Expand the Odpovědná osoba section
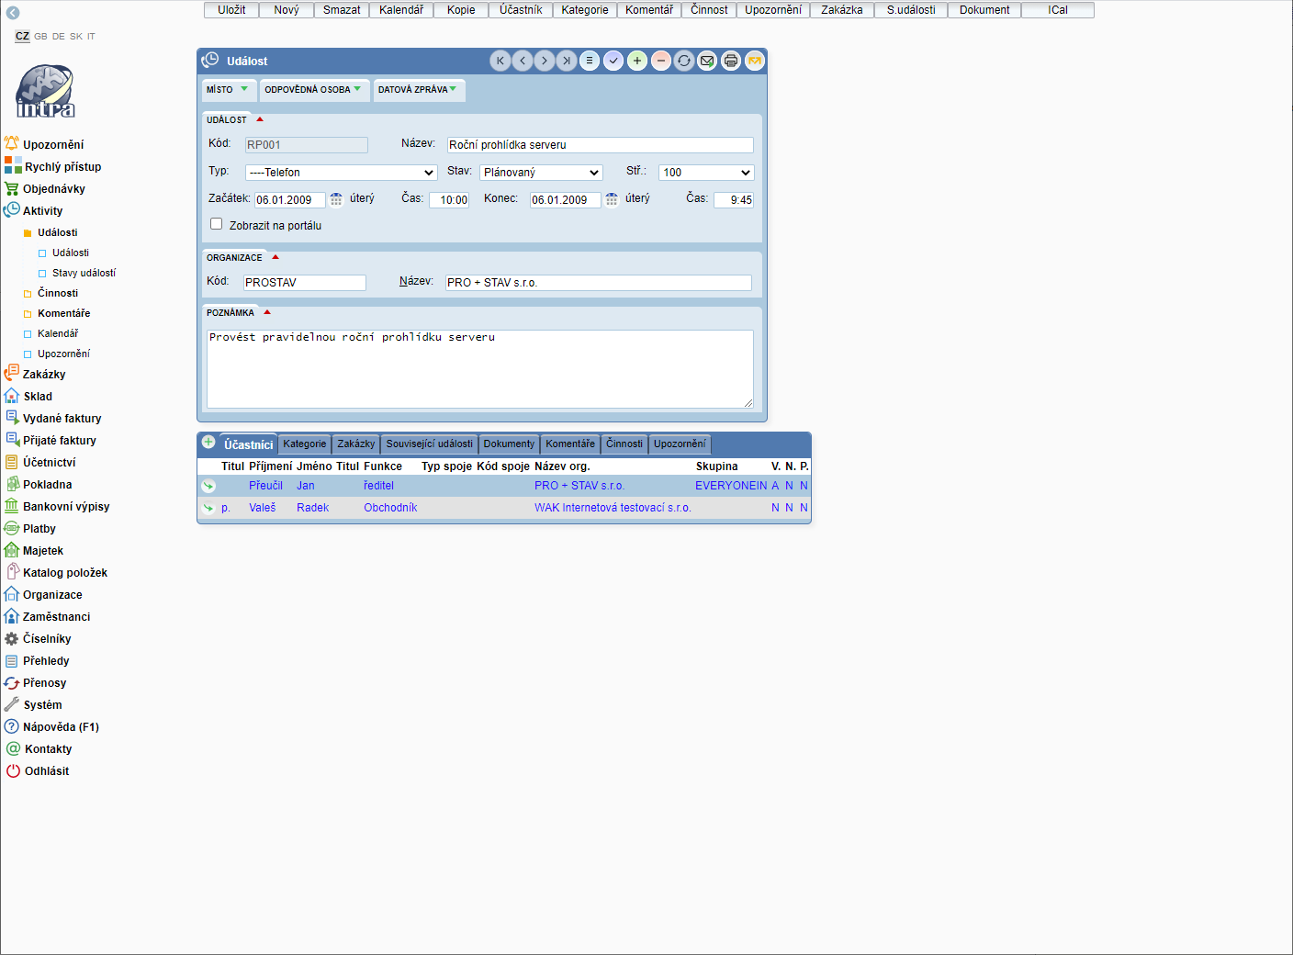Screen dimensions: 1293x955 [x=313, y=90]
